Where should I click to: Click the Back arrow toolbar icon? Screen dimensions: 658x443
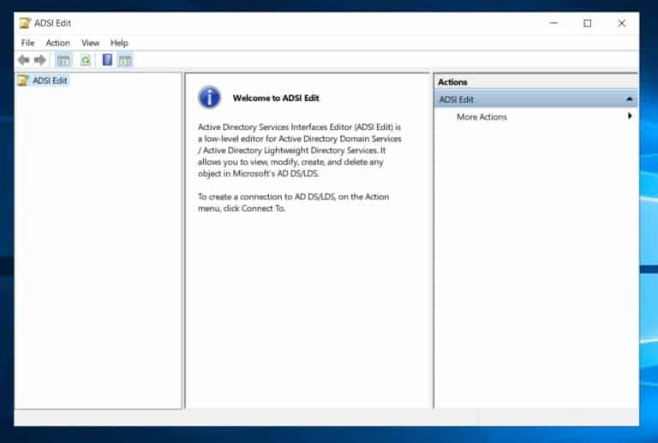point(24,61)
